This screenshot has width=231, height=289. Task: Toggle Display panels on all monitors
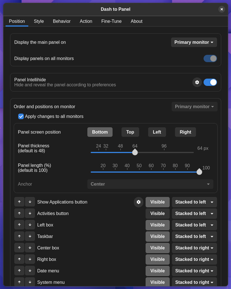(x=210, y=58)
